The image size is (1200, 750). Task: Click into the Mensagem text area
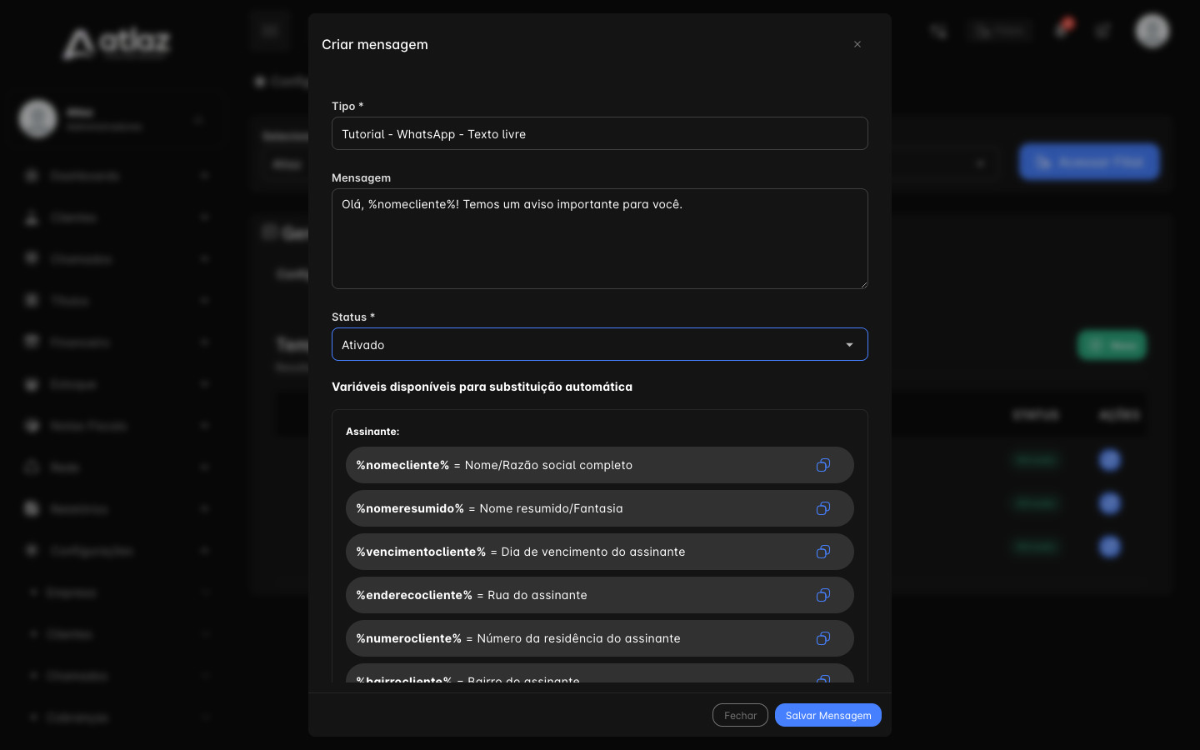click(x=600, y=238)
